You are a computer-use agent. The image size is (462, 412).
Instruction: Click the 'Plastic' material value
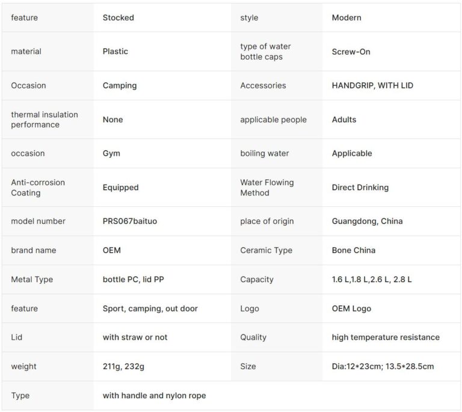(115, 52)
